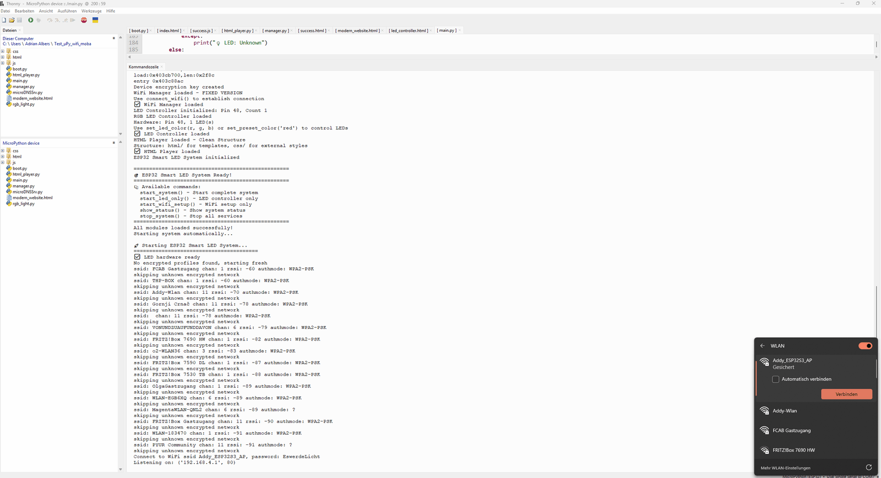
Task: Refresh the WLAN network list
Action: pos(869,468)
